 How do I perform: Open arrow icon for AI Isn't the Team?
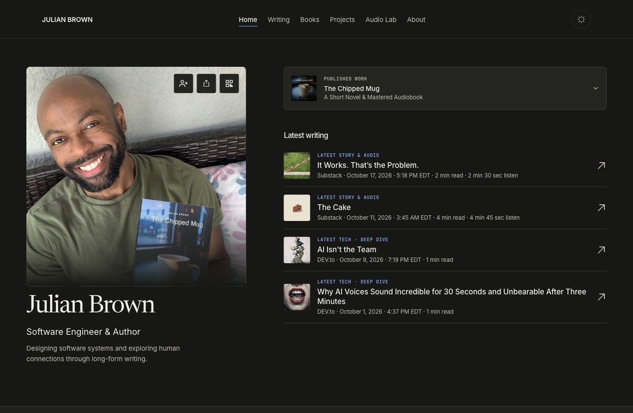(601, 250)
